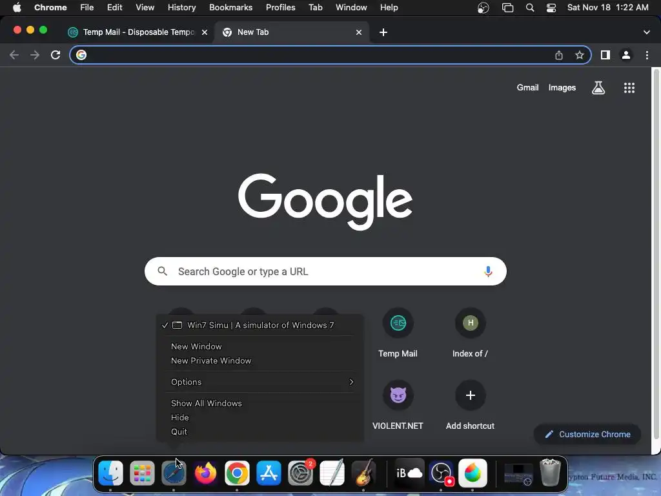The width and height of the screenshot is (661, 496).
Task: Select checked Win7 Simu window entry
Action: [x=260, y=325]
